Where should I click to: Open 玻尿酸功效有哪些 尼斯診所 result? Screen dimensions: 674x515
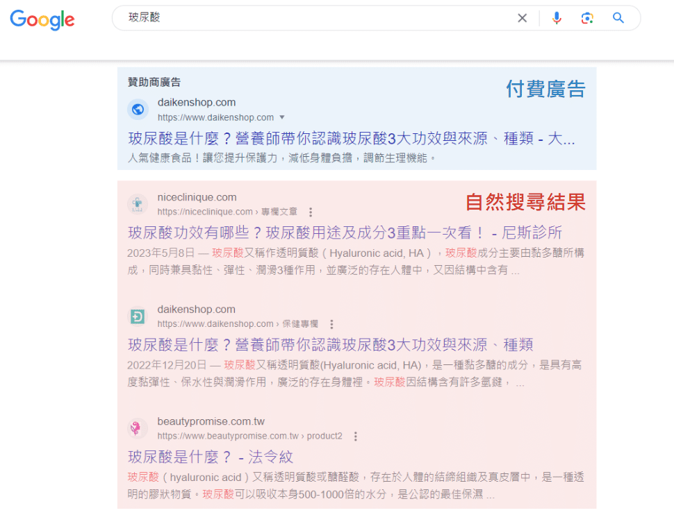[x=345, y=233]
